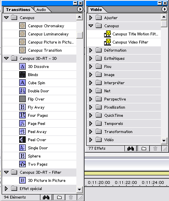The image size is (169, 201).
Task: Select the Transitions tab
Action: tap(18, 10)
